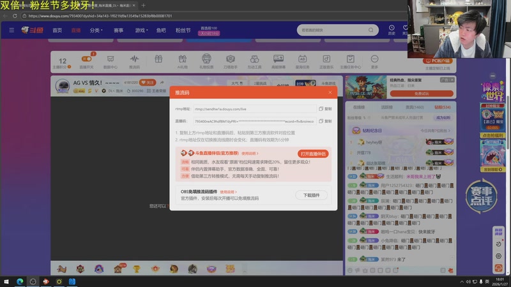Open a new browser tab
The width and height of the screenshot is (511, 287).
coord(143,6)
